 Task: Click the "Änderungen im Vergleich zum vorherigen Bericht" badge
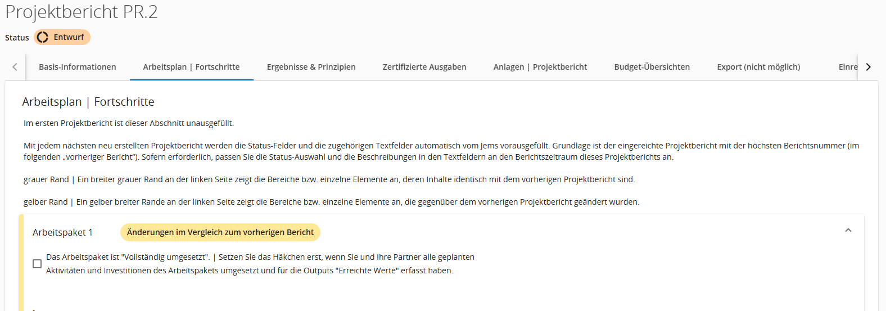(220, 232)
